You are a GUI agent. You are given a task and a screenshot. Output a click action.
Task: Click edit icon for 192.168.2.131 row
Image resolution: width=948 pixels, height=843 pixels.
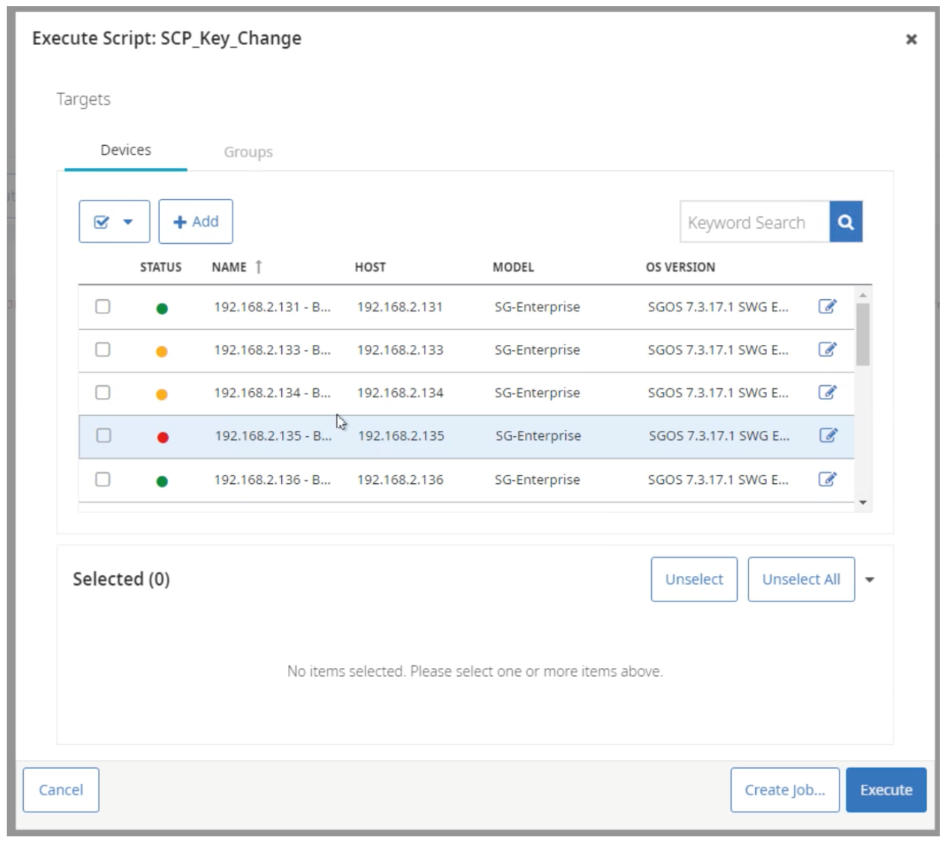[827, 307]
